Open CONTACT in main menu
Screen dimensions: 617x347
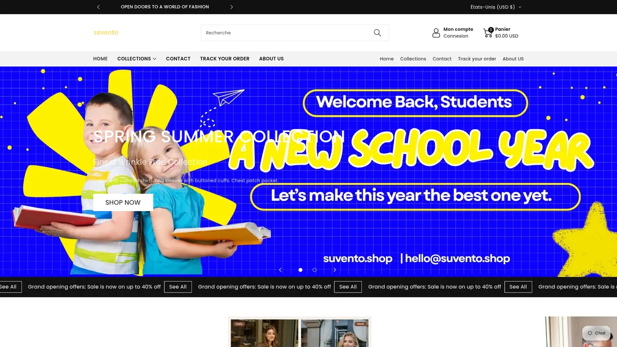click(178, 59)
